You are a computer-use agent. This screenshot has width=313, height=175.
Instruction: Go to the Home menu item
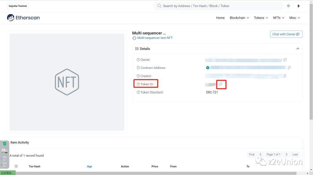(220, 18)
